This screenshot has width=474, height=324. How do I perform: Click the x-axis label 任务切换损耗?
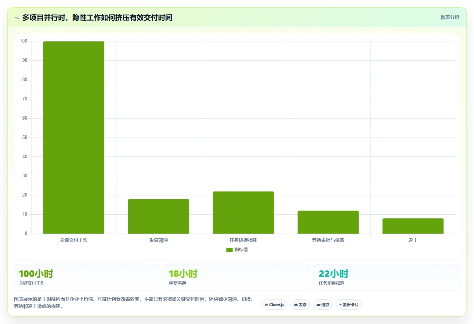[x=243, y=240]
